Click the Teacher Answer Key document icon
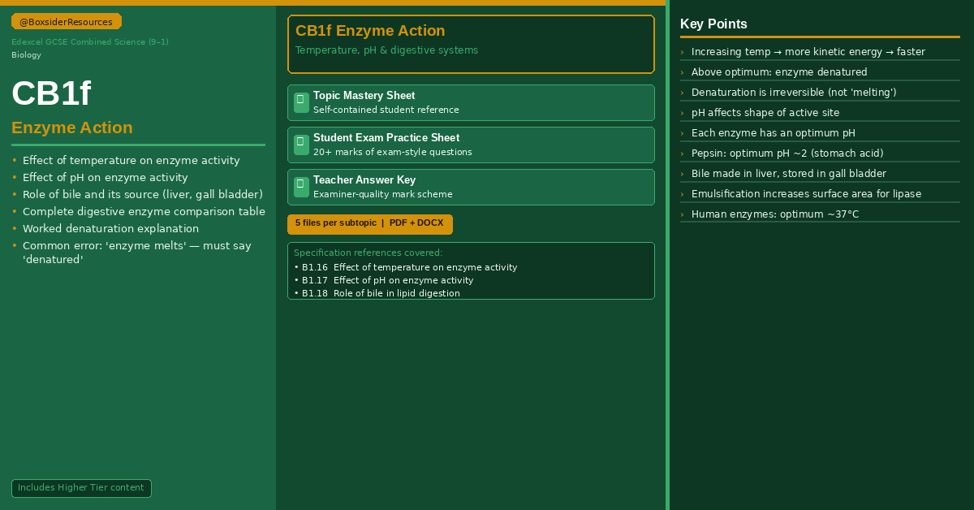 click(301, 187)
